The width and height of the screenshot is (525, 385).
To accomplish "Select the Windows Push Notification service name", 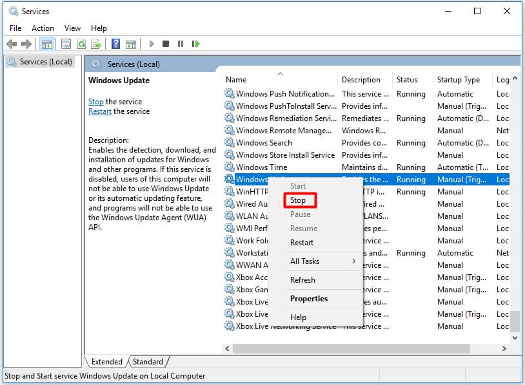I will pyautogui.click(x=285, y=94).
